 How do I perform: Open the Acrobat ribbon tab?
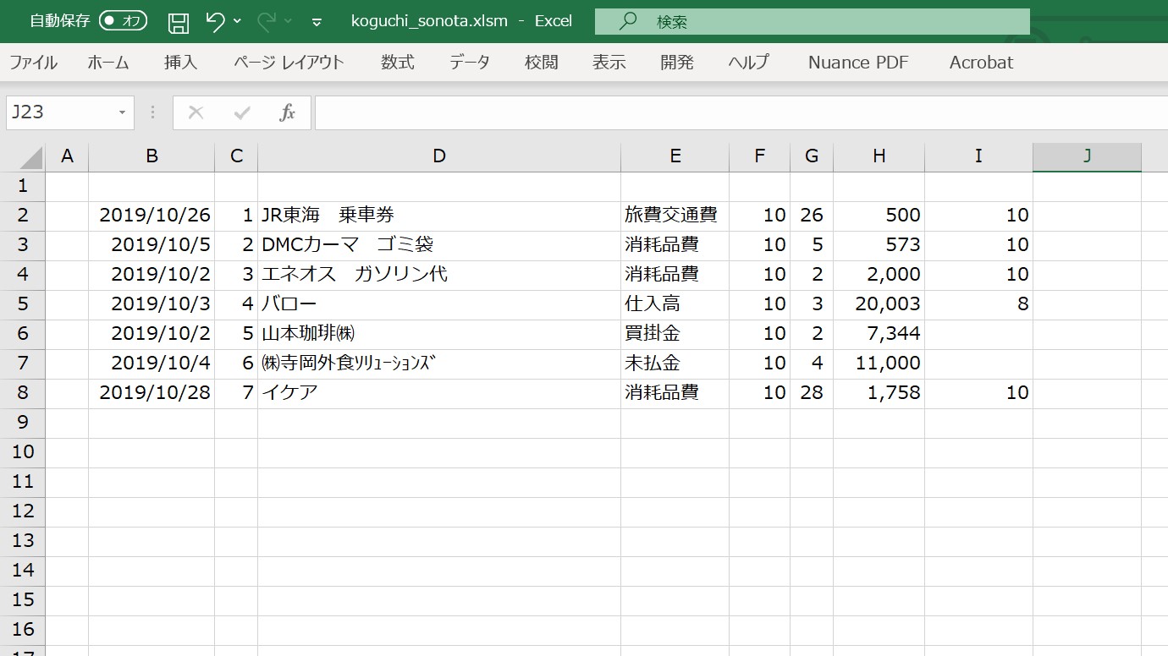[981, 62]
